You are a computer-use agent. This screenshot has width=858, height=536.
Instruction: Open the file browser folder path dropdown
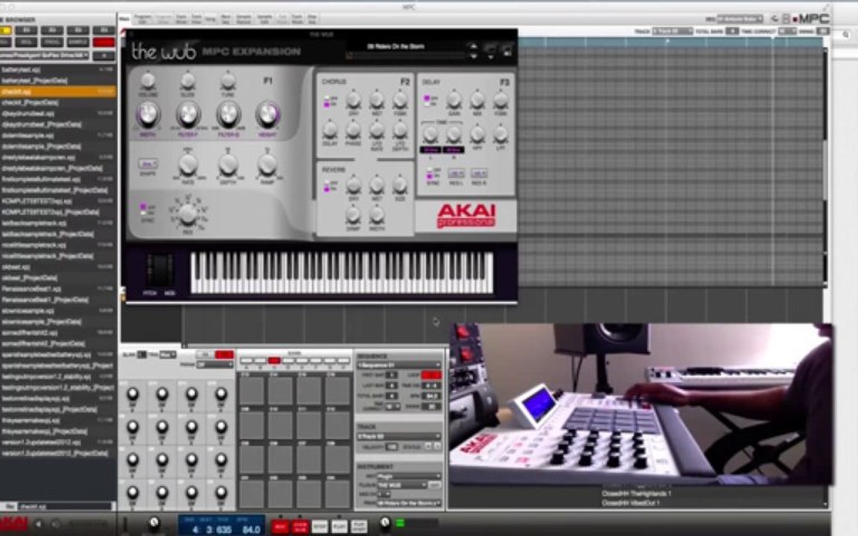point(45,55)
